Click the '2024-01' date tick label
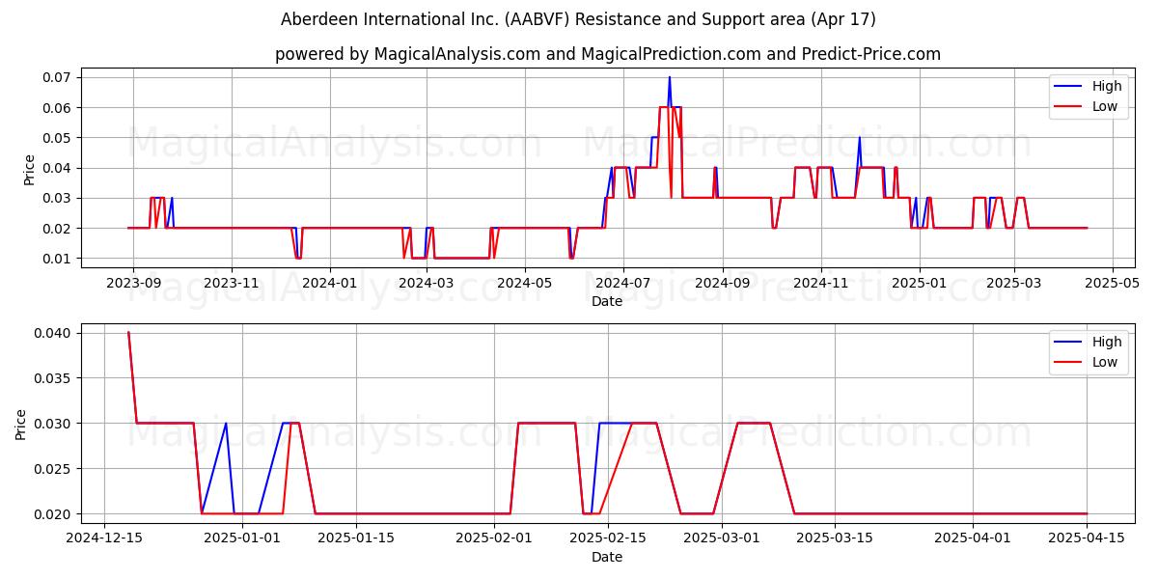Image resolution: width=1158 pixels, height=579 pixels. pos(330,284)
